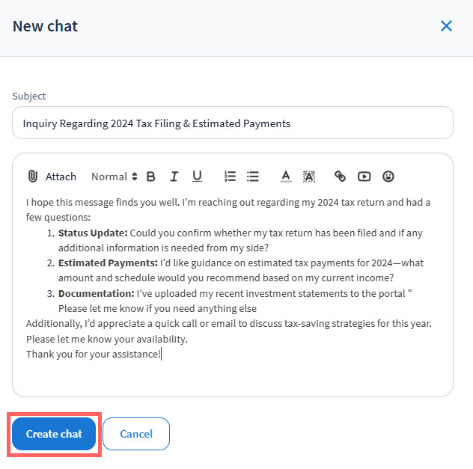
Task: Click the 'Estimated Payments:' list item text
Action: pos(107,263)
